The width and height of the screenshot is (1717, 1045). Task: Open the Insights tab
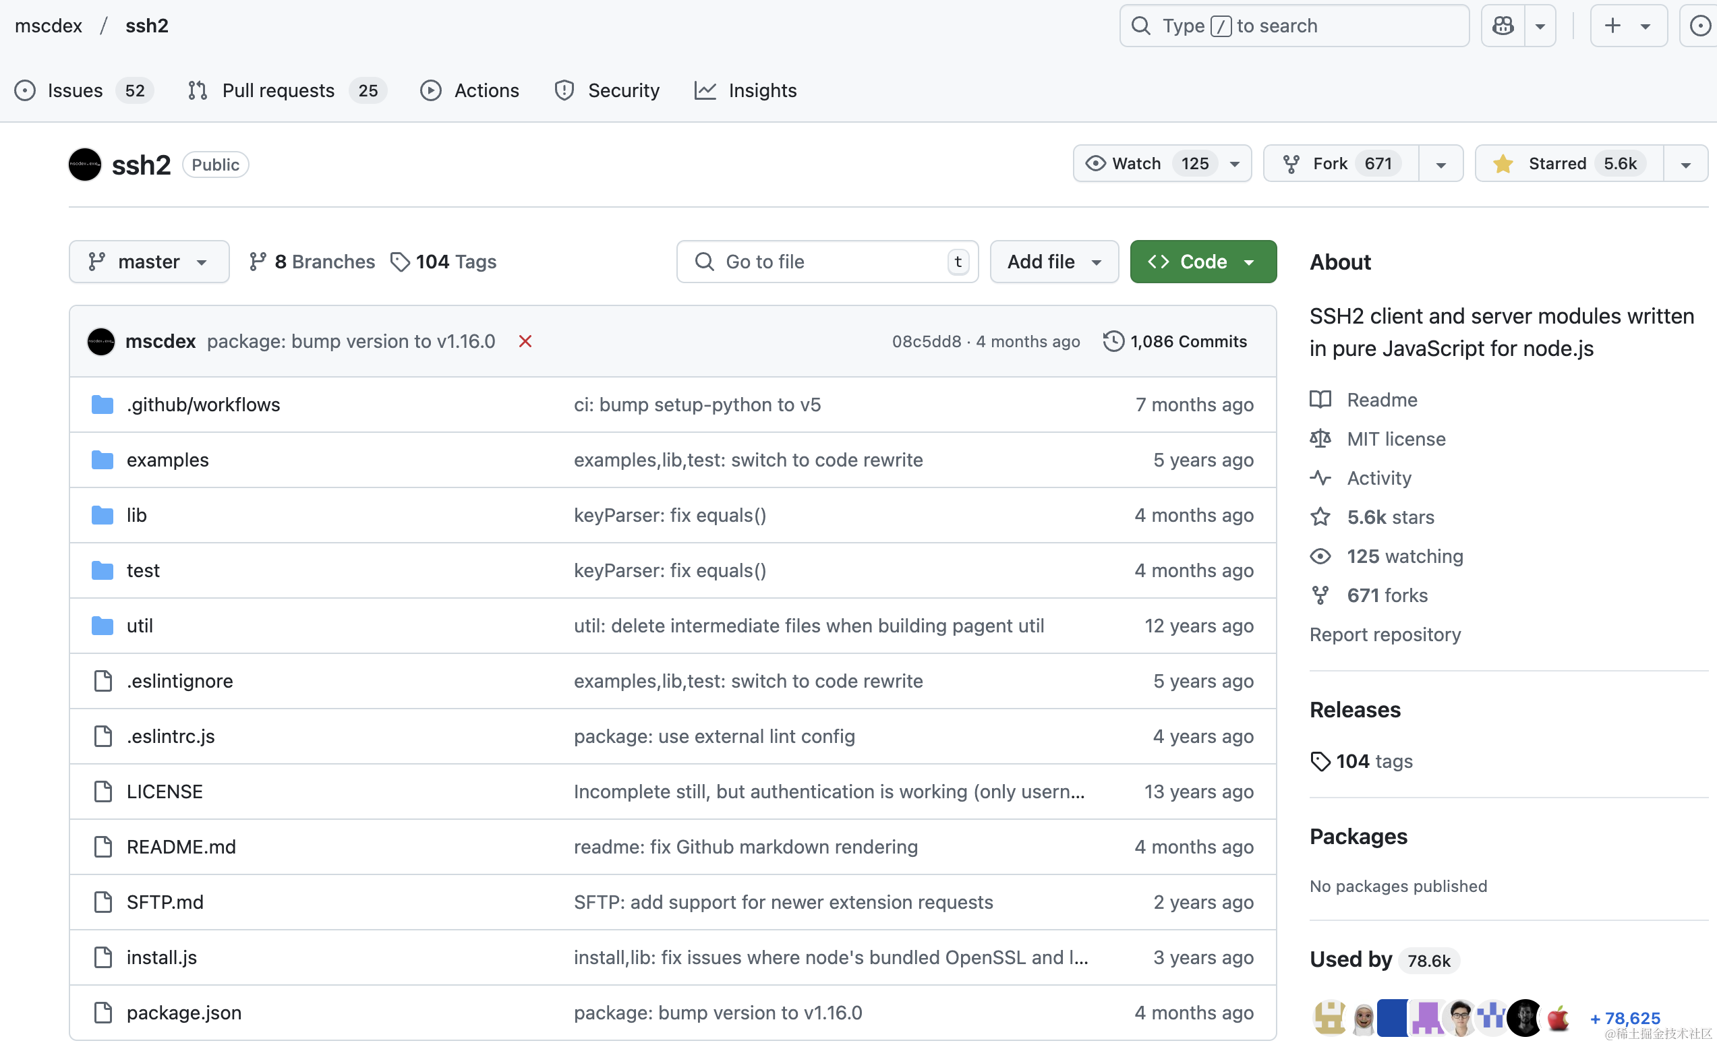coord(761,90)
